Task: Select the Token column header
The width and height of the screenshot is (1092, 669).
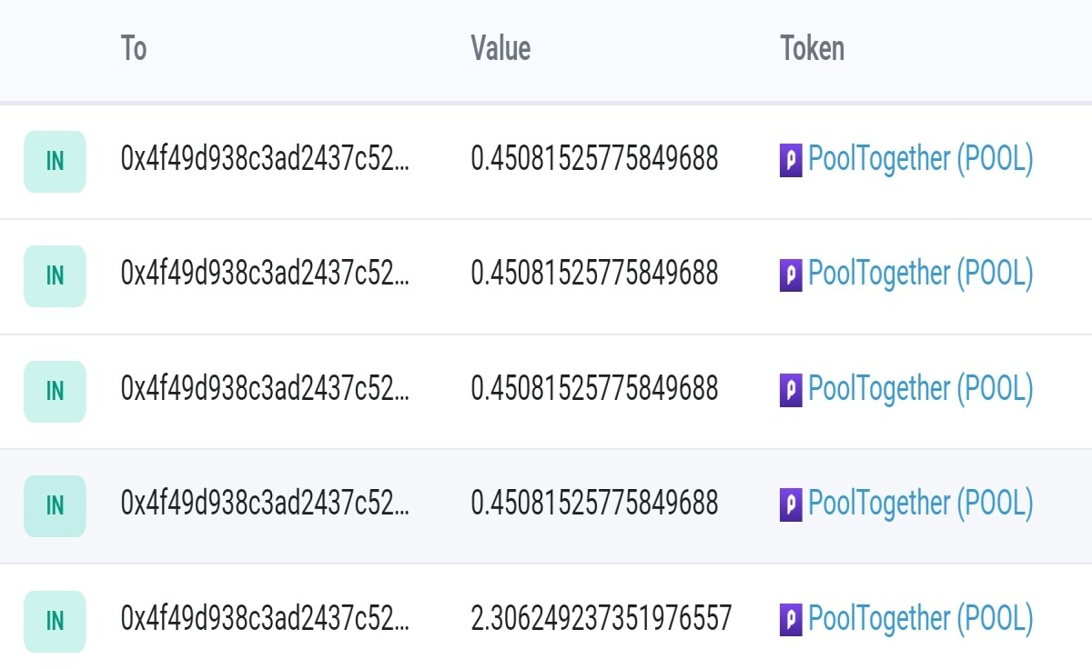Action: click(x=813, y=48)
